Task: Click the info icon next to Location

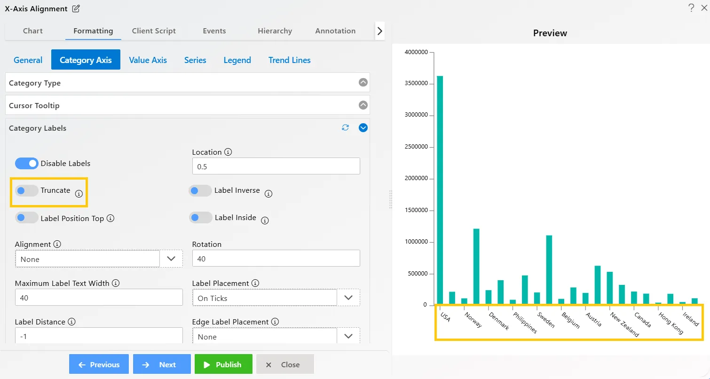Action: click(228, 152)
